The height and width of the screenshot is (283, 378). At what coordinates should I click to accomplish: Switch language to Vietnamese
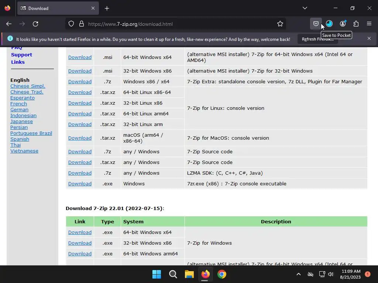click(24, 151)
